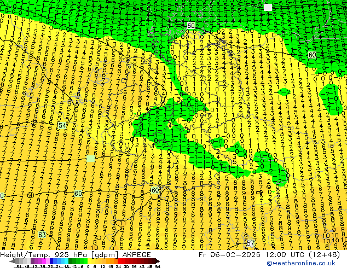Click the legend tick label '0'
Screen dimensions: 347x268
[x=88, y=266]
